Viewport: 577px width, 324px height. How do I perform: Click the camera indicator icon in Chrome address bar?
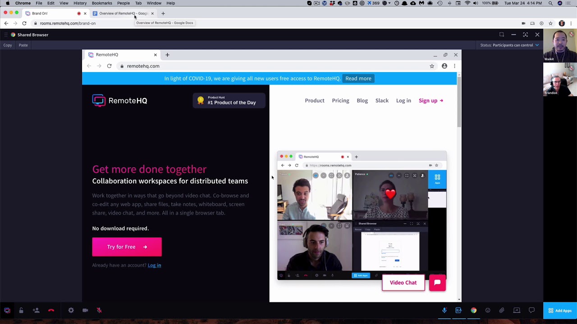(523, 23)
